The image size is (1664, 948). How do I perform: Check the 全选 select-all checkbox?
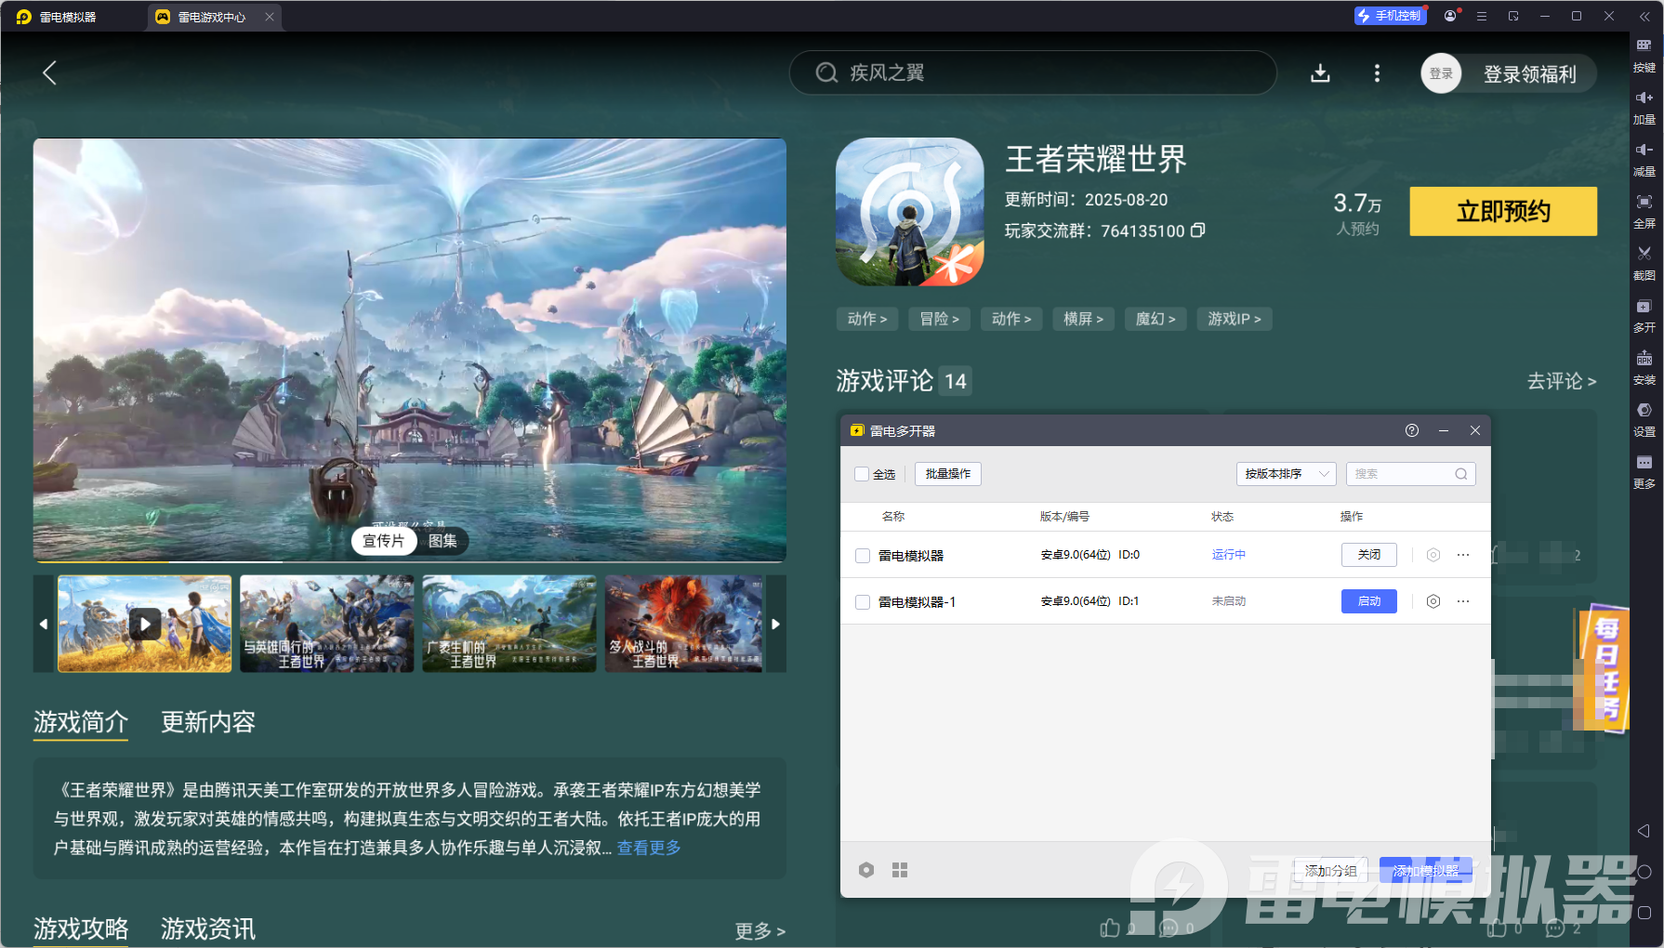pos(862,474)
